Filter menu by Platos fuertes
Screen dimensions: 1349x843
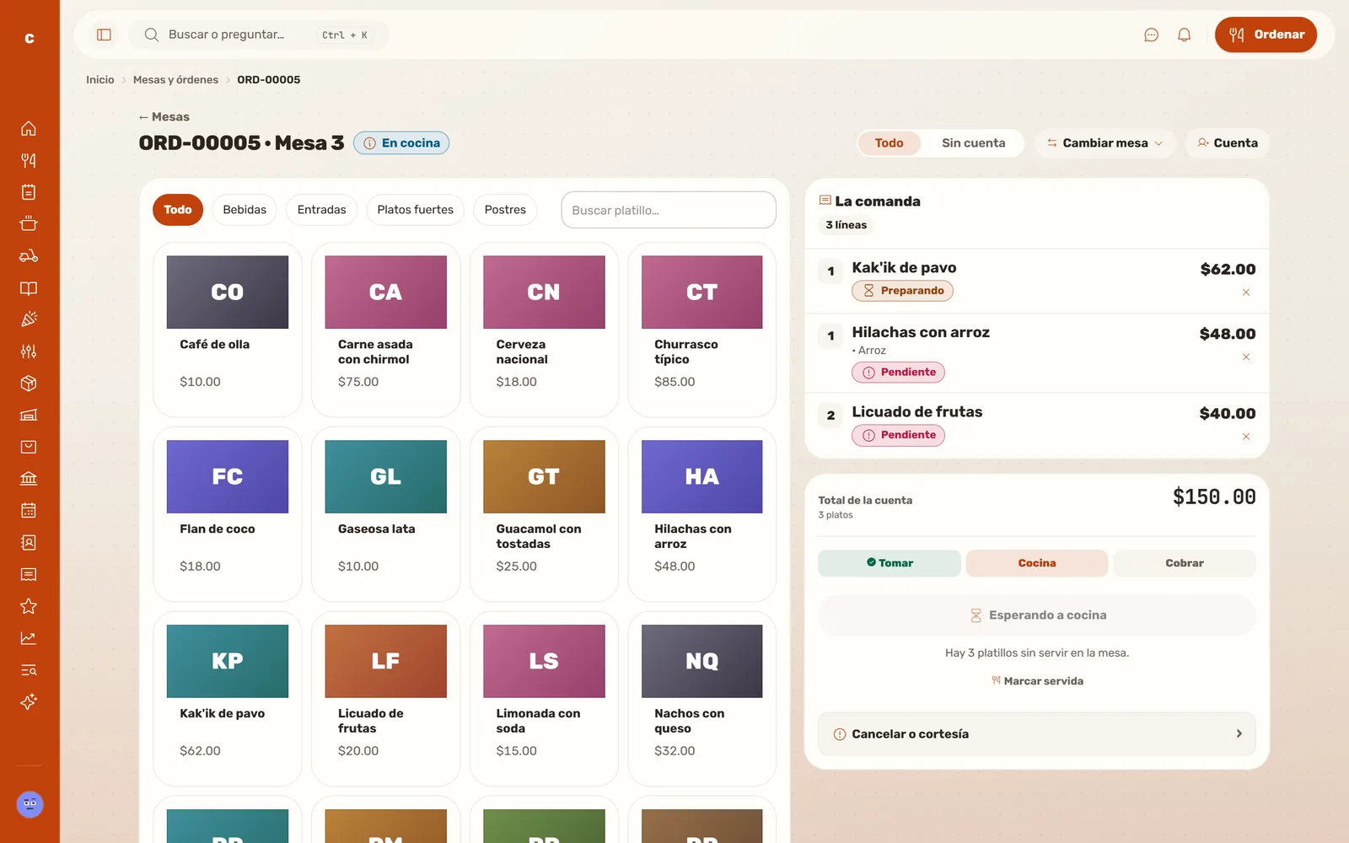415,210
